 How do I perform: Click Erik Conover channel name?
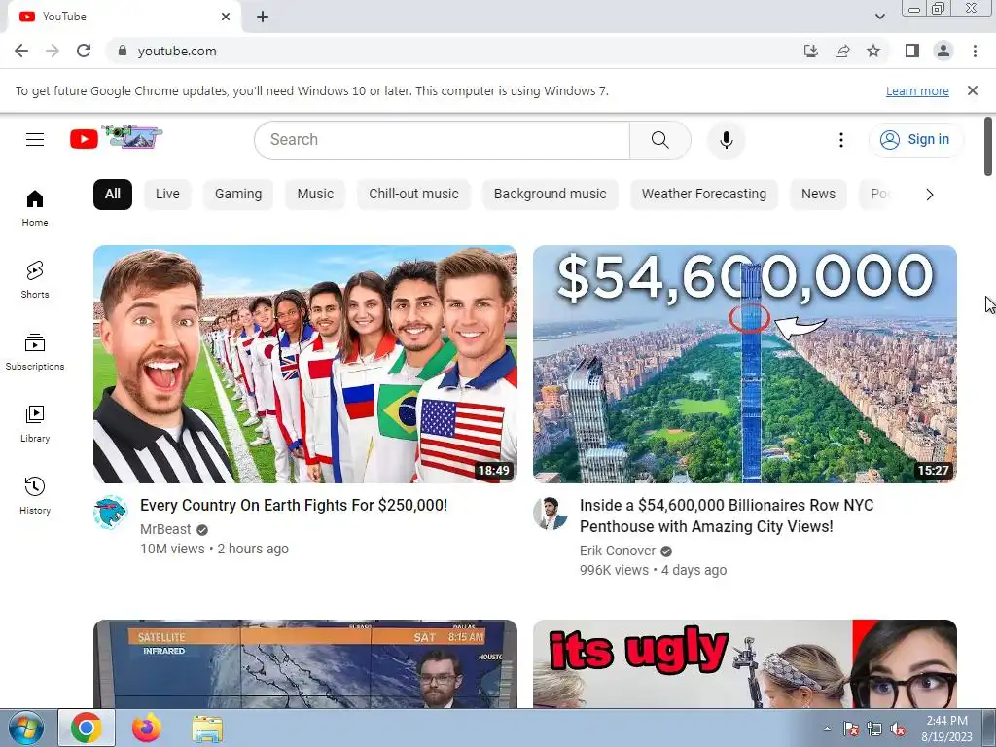pos(618,551)
